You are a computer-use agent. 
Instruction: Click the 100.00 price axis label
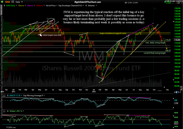tap(177, 67)
